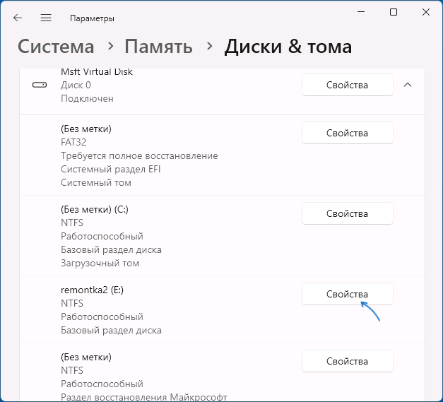Open Свойства for Msft Virtual Disk

pyautogui.click(x=348, y=85)
